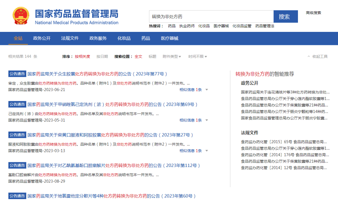
Task: Click the blue 搜索 search button
Action: tap(285, 16)
